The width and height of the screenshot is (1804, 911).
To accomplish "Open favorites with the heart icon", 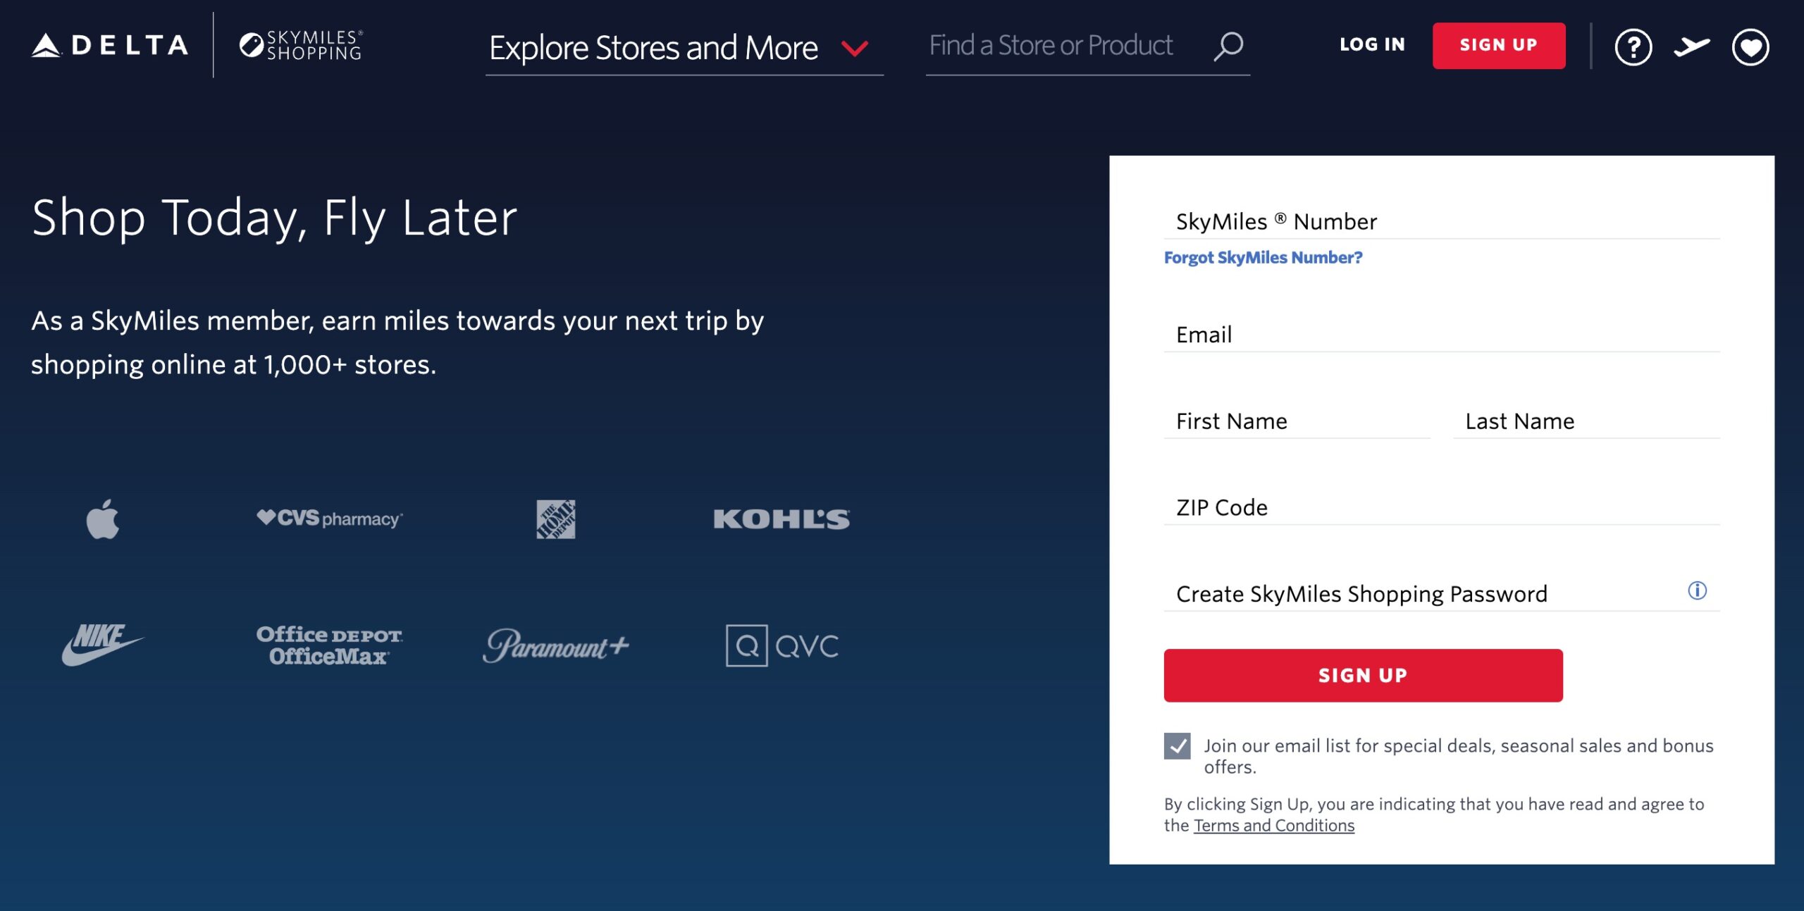I will pyautogui.click(x=1750, y=47).
